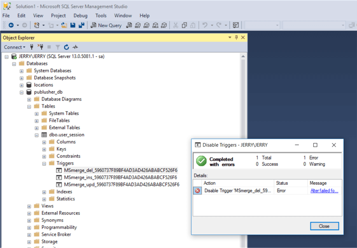The height and width of the screenshot is (248, 357).
Task: Open the 'Alter failed fo...' error link
Action: point(324,190)
